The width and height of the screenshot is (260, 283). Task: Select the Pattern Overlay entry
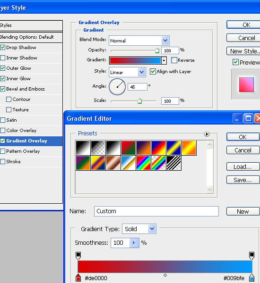point(31,151)
